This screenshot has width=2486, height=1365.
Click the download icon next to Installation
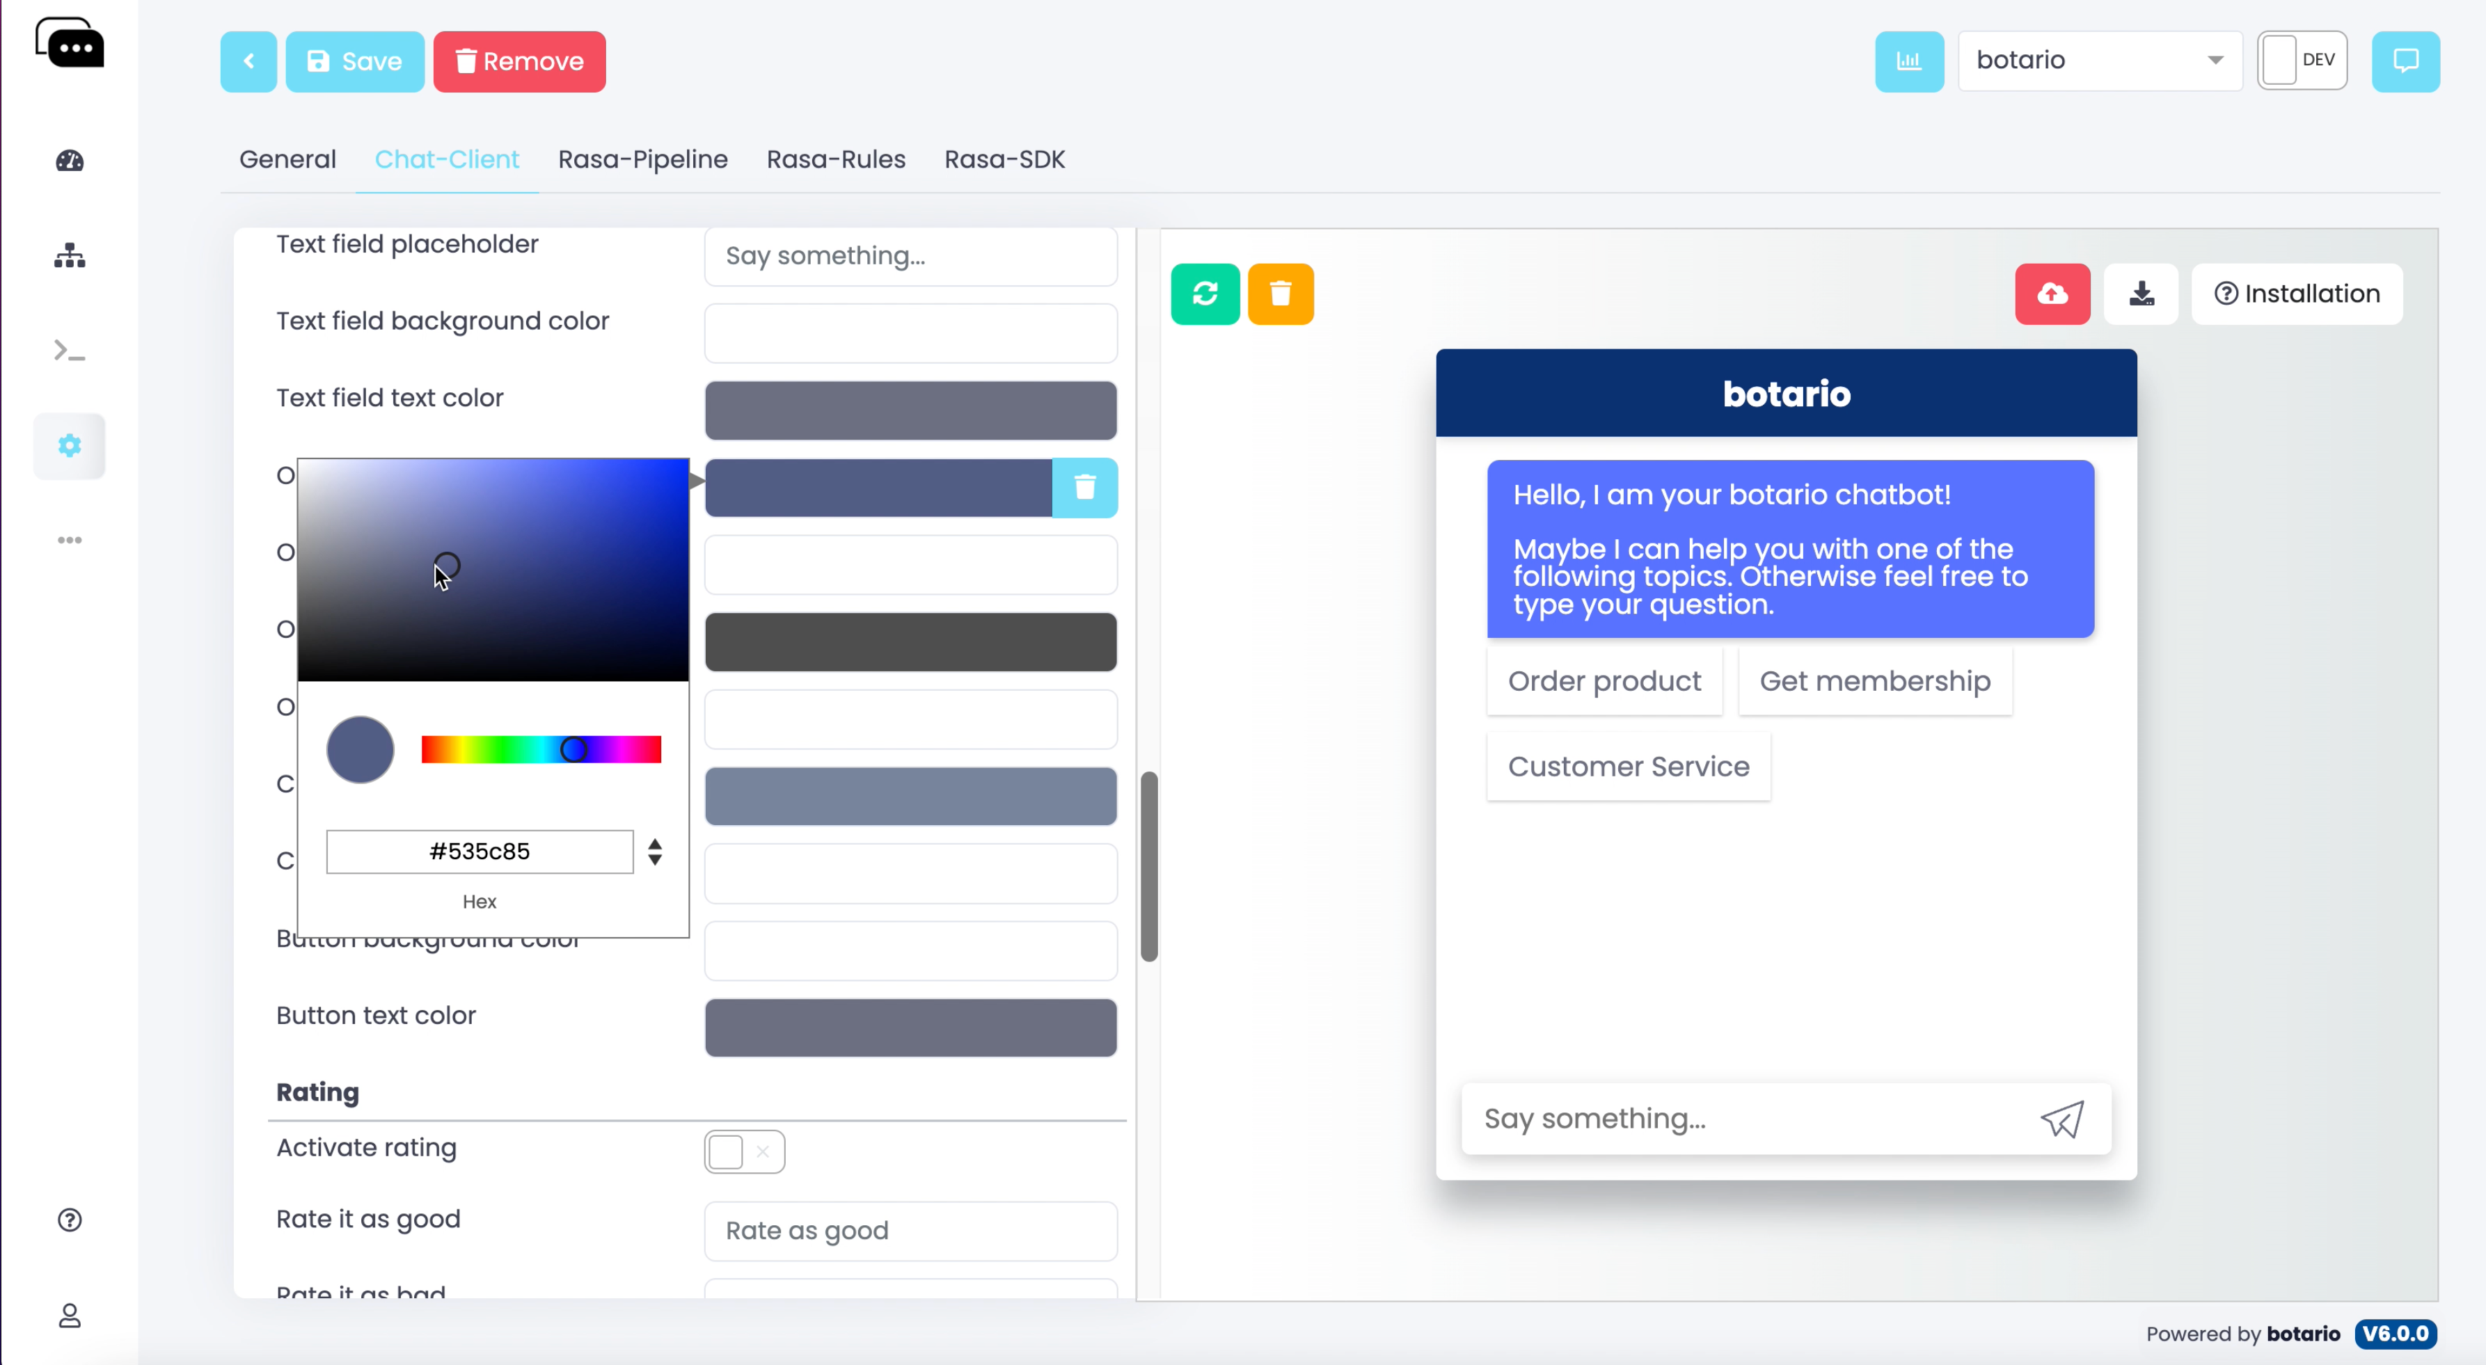click(2141, 294)
